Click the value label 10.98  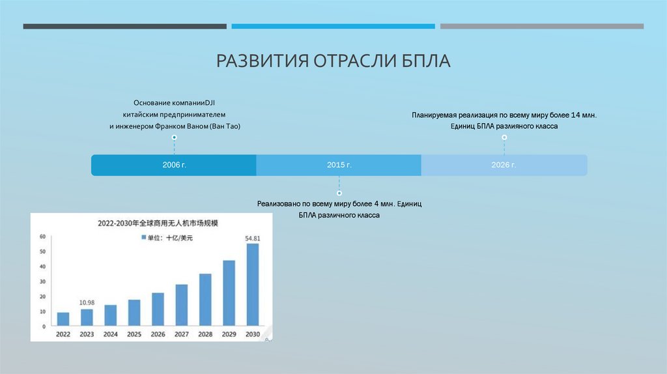pos(87,302)
